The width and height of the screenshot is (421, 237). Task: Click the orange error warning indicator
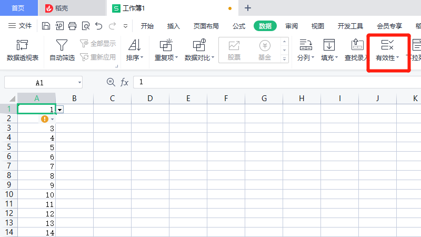pos(45,119)
